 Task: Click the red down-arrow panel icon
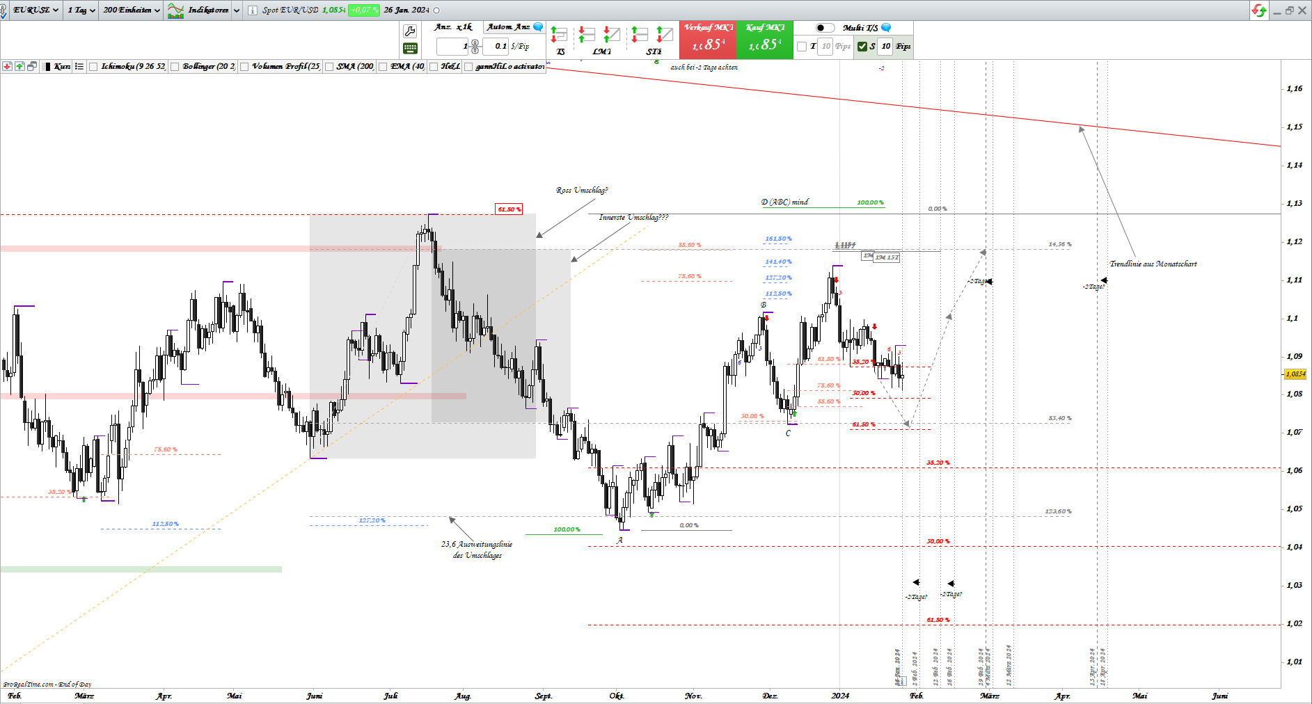[7, 66]
